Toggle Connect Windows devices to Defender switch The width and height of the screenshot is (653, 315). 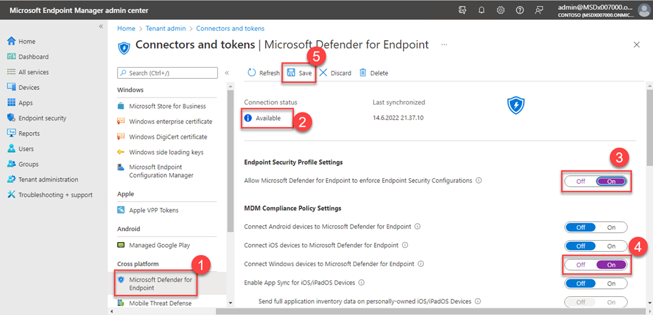(596, 265)
